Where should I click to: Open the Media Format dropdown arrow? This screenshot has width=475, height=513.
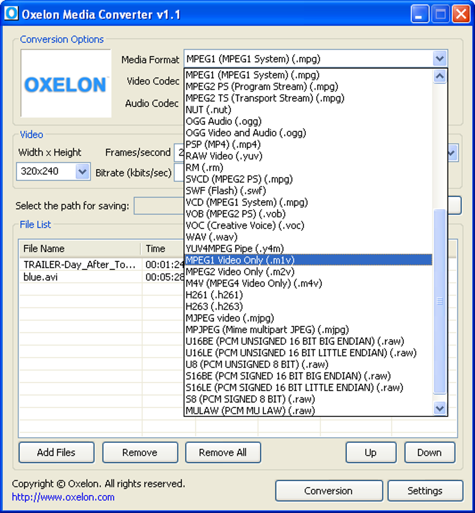(440, 59)
